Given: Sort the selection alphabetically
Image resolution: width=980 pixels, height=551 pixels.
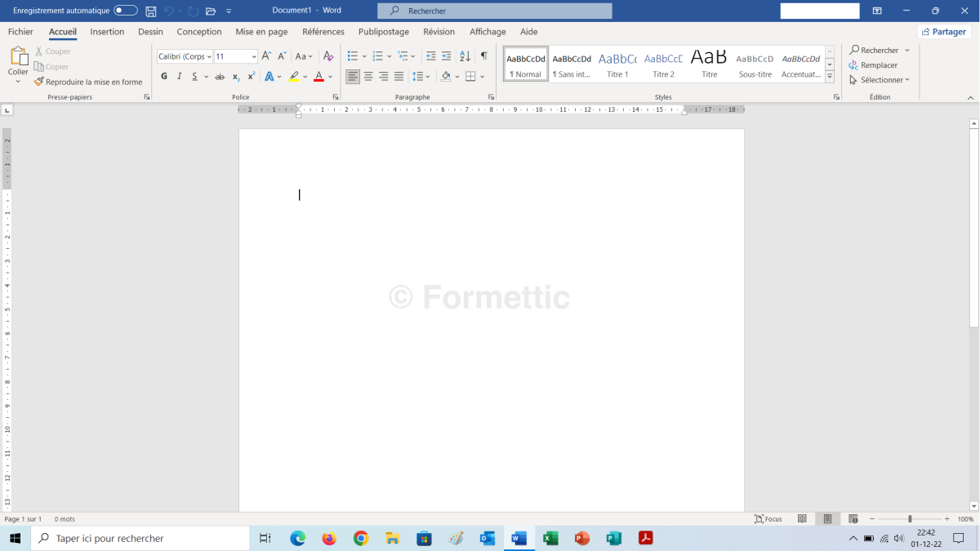Looking at the screenshot, I should [x=465, y=56].
